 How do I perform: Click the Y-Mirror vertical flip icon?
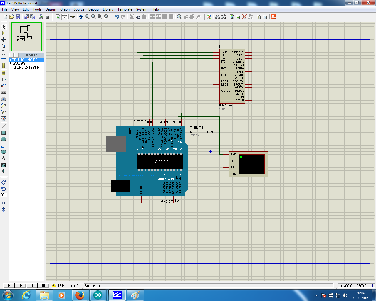tap(4, 210)
